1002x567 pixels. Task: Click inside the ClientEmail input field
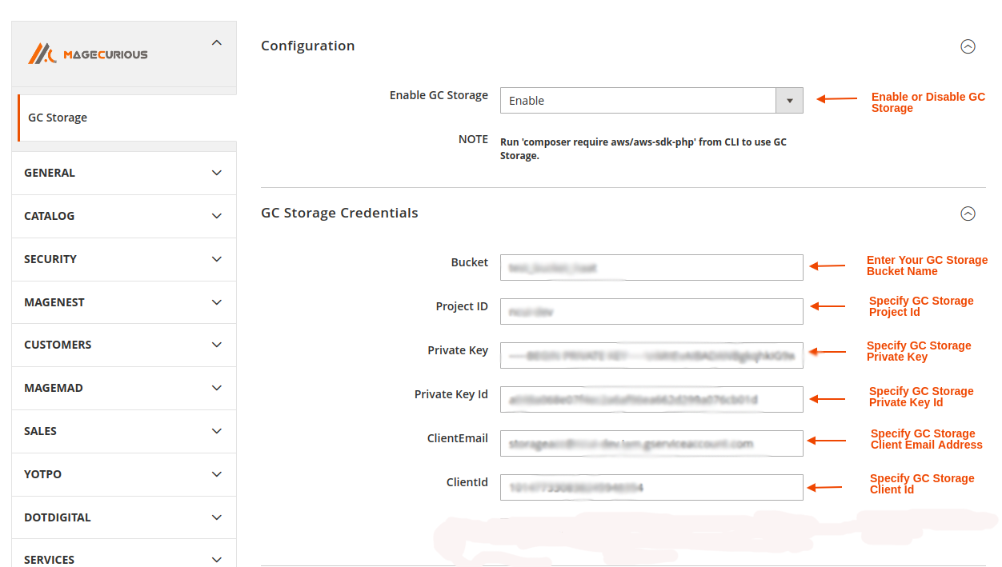coord(651,443)
